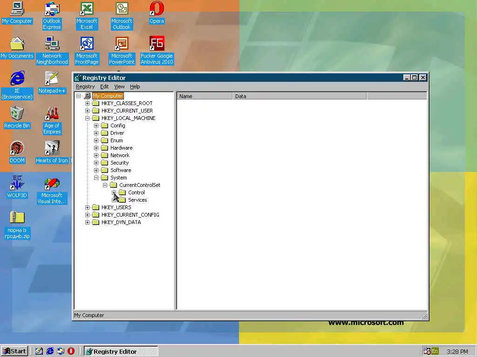Expand the Config key

96,126
